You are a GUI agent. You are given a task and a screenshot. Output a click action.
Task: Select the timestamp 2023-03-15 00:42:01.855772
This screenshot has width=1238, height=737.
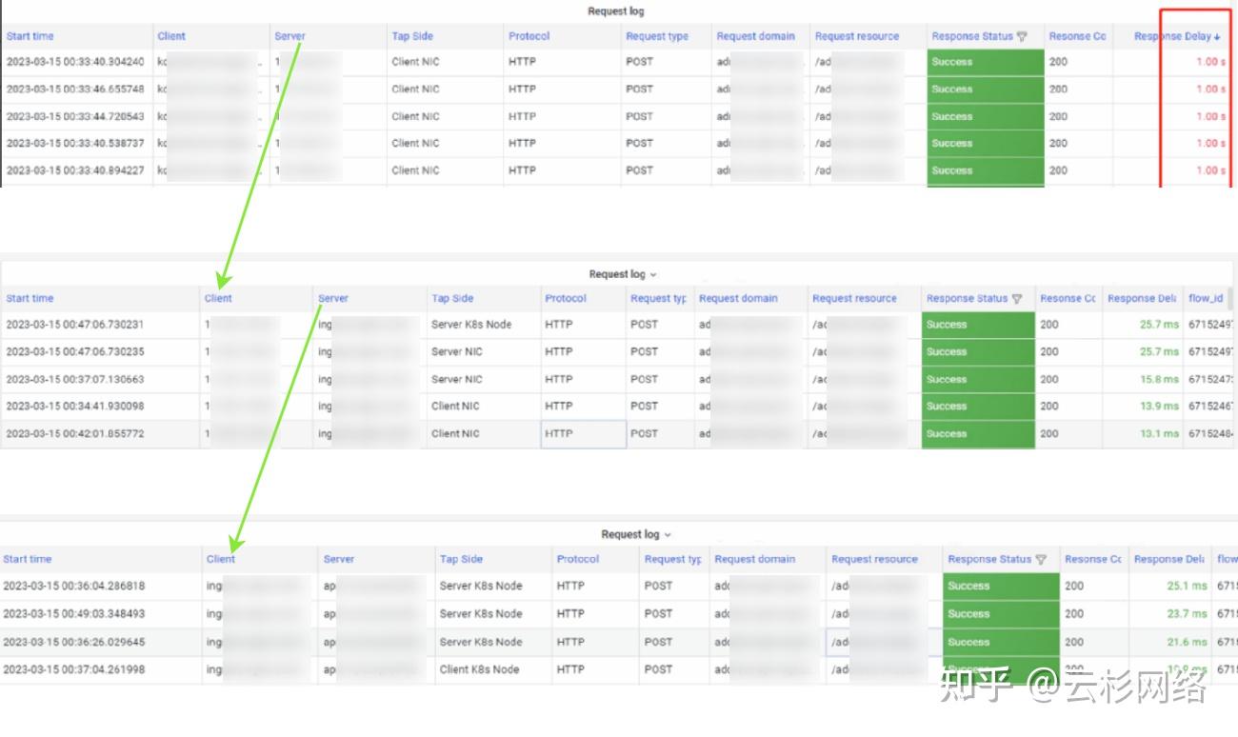(x=75, y=433)
